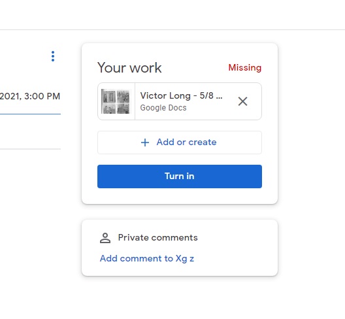Click the plus icon beside Add or create

pyautogui.click(x=145, y=143)
